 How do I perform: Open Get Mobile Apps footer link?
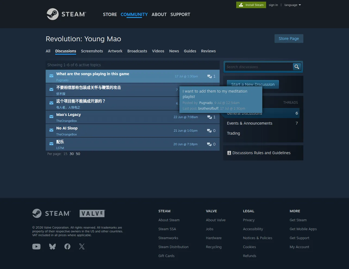click(303, 229)
